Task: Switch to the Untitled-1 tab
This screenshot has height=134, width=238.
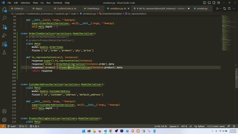Action: point(161,9)
